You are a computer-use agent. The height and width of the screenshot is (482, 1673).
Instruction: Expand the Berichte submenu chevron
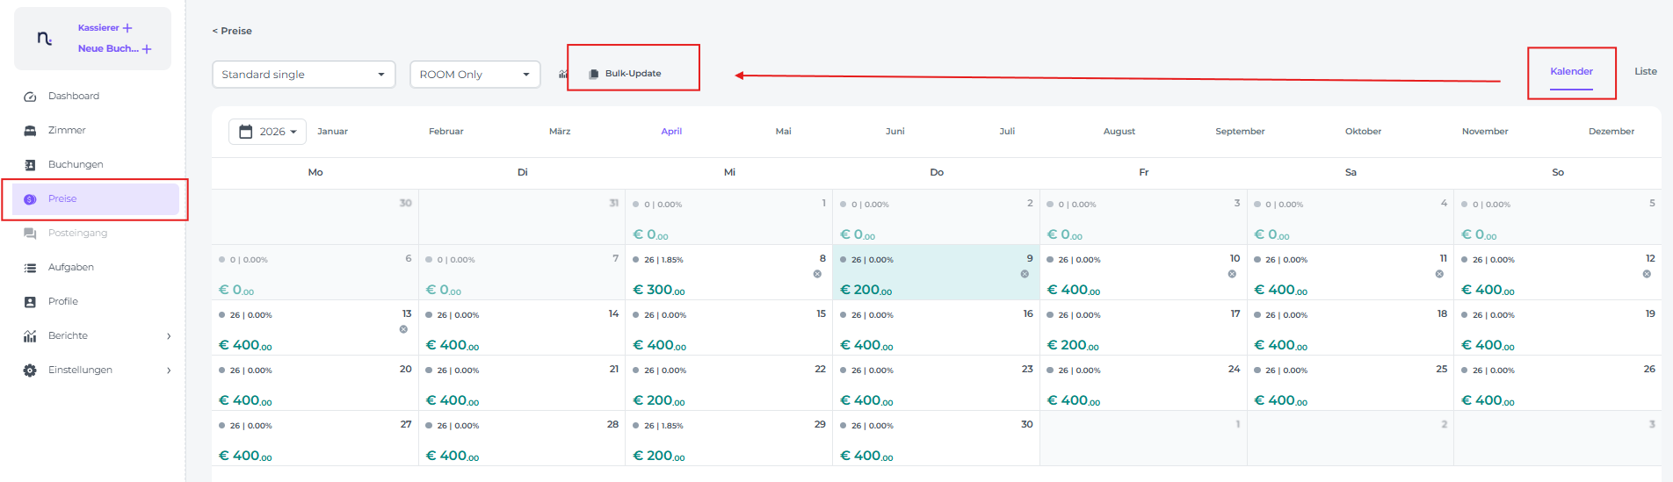[169, 336]
